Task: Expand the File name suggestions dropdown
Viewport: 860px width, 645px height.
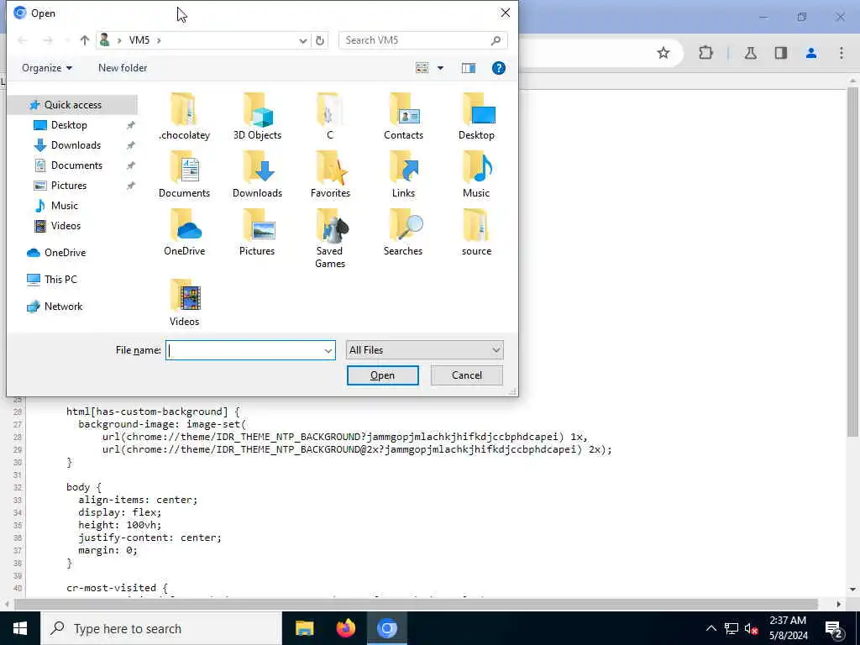Action: click(x=328, y=350)
